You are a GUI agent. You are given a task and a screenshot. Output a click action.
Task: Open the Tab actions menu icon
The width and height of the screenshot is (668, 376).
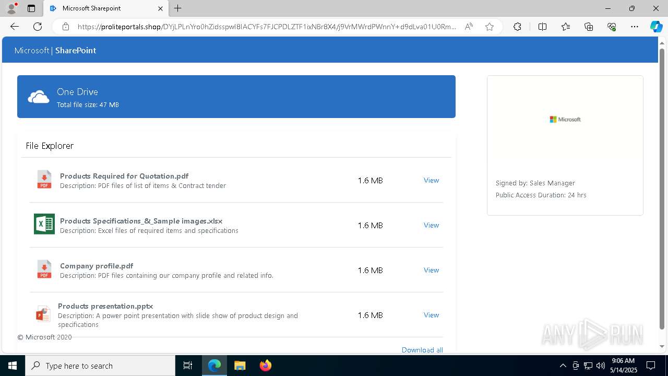tap(31, 8)
